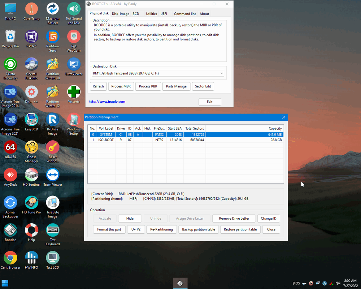Open Bootice desktop shortcut

pyautogui.click(x=10, y=233)
